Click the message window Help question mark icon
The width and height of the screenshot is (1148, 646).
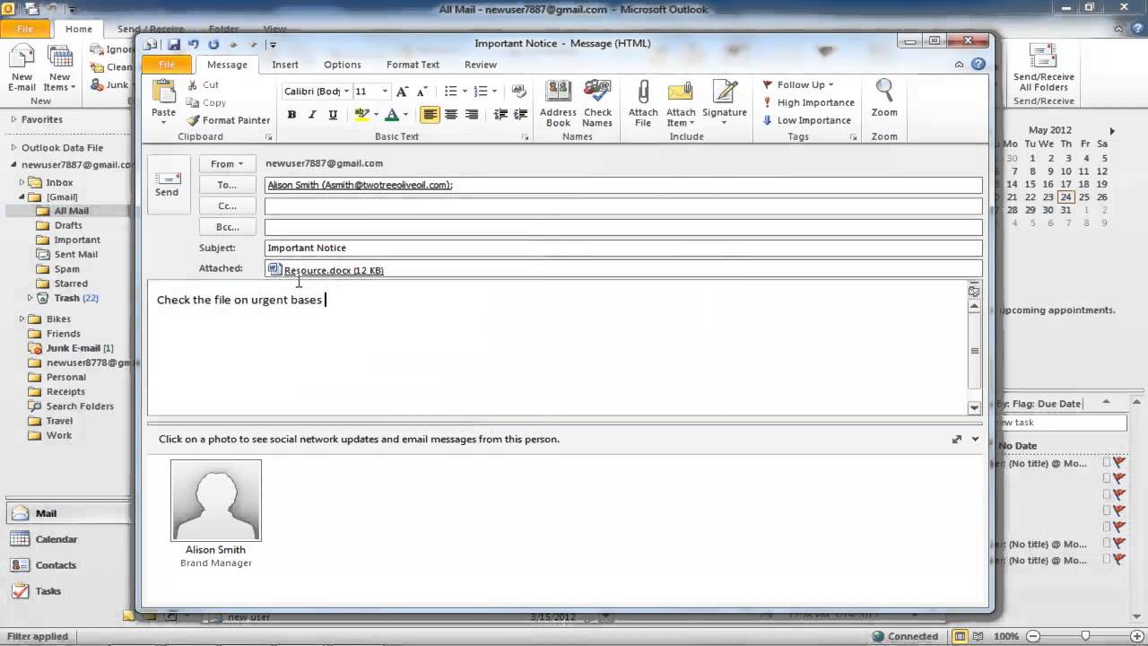[x=978, y=65]
